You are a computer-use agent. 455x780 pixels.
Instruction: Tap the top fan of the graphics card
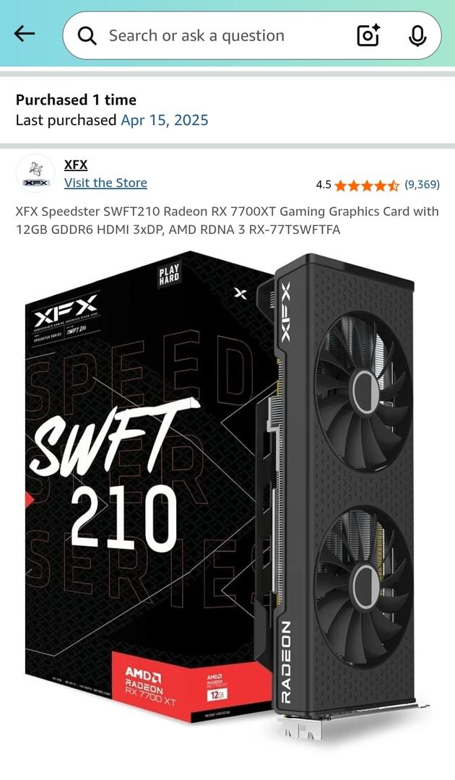pyautogui.click(x=364, y=391)
